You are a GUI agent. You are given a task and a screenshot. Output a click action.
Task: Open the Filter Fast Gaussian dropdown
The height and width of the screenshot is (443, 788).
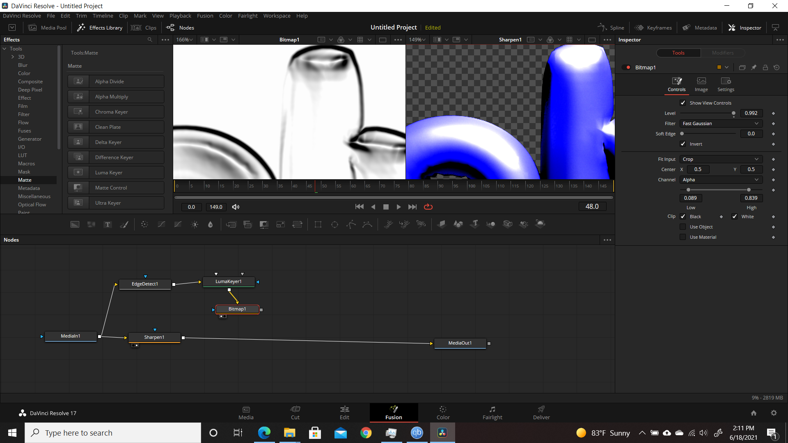tap(721, 123)
